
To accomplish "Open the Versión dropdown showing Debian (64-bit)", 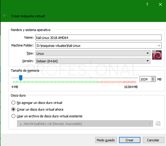I will (93, 61).
